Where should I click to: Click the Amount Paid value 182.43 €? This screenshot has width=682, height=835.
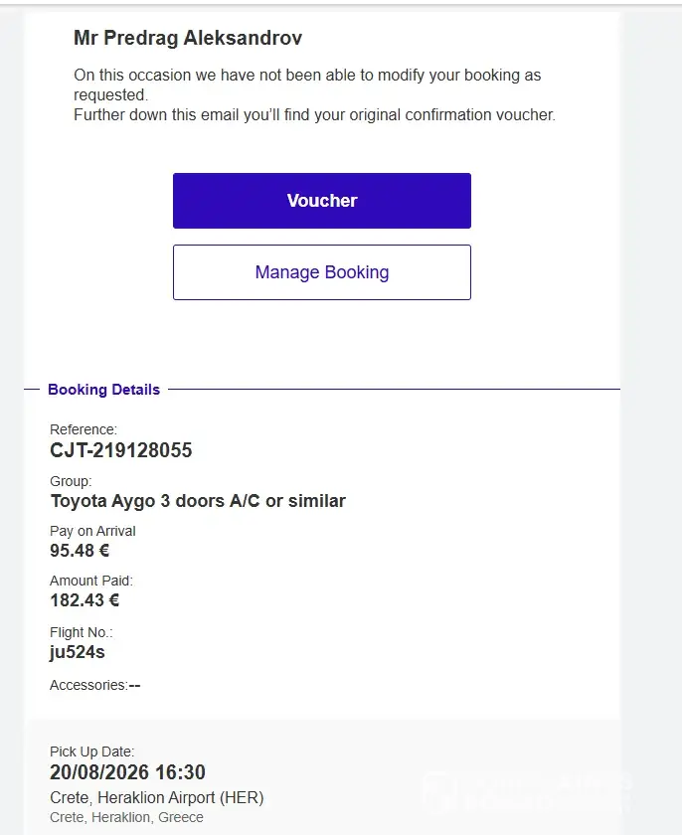tap(85, 600)
